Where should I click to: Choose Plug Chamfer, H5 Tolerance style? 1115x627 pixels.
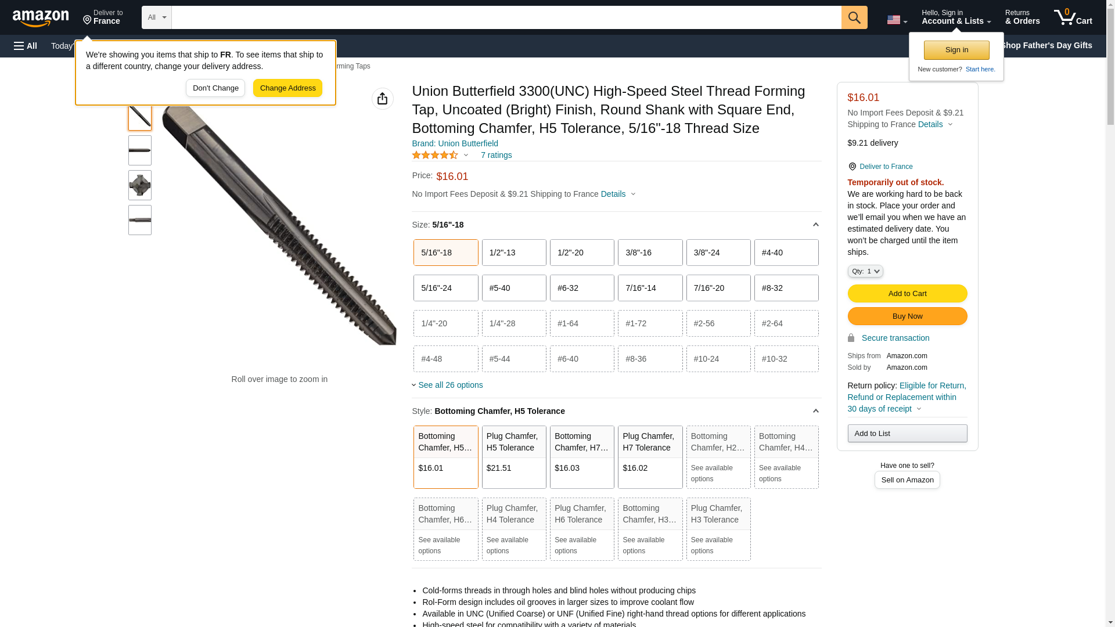tap(513, 457)
